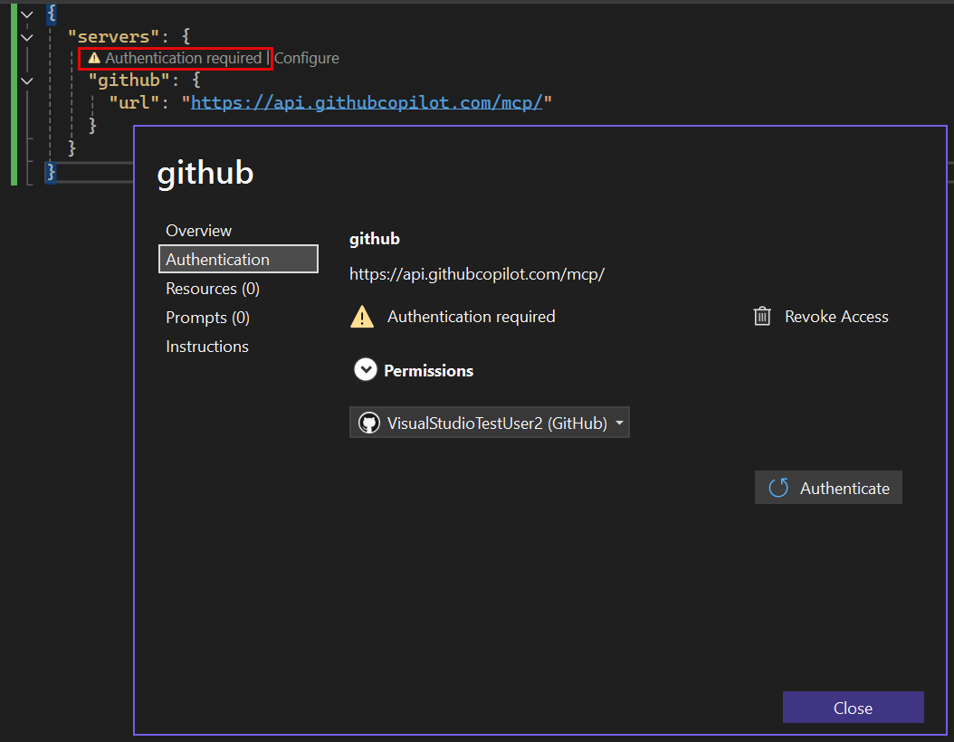This screenshot has height=742, width=954.
Task: Click the trash icon beside Revoke Access
Action: pyautogui.click(x=762, y=317)
